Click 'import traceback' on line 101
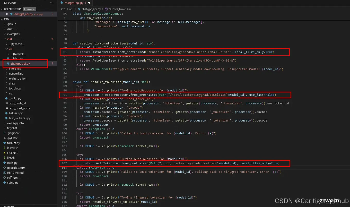Viewport: 350px width, 207px height. coord(94,137)
